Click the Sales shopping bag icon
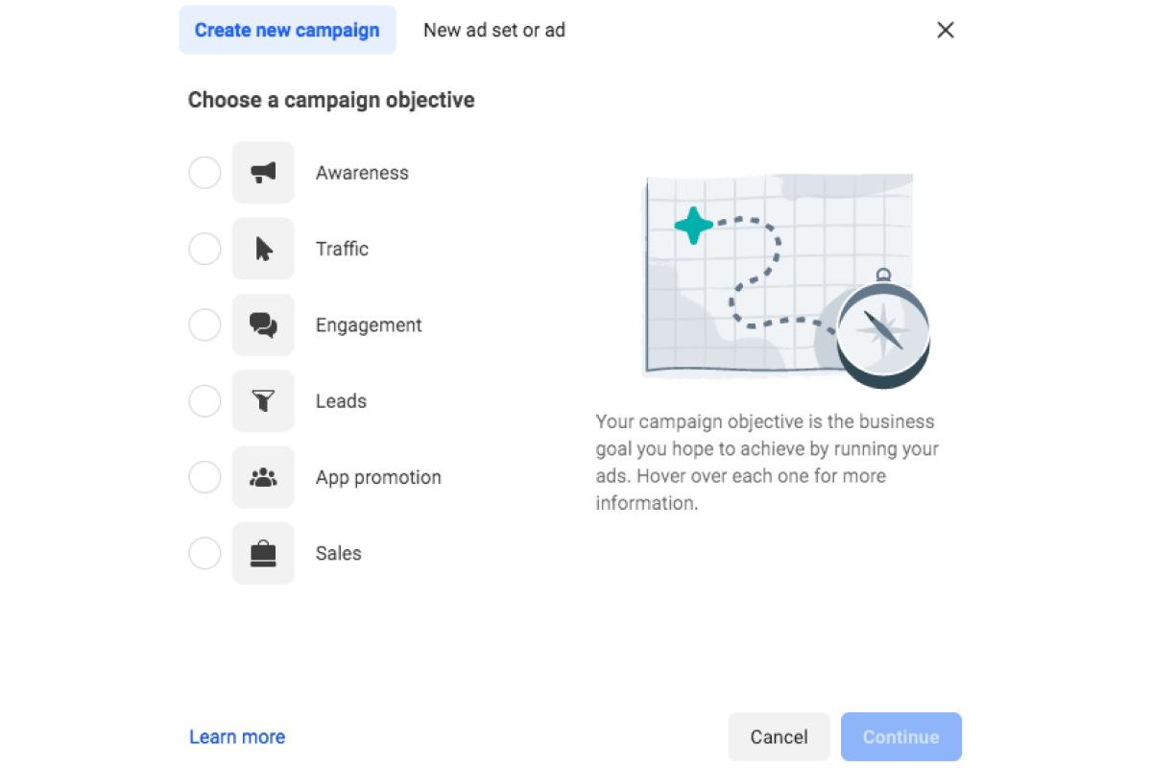The width and height of the screenshot is (1152, 768). point(263,554)
